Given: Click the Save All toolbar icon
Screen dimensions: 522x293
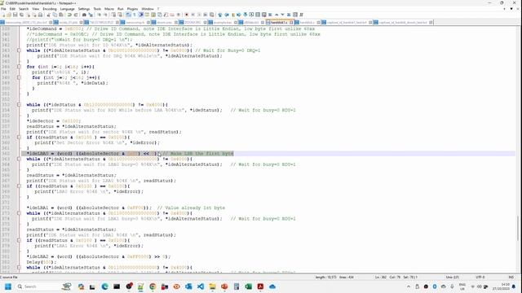Looking at the screenshot, I should [22, 15].
